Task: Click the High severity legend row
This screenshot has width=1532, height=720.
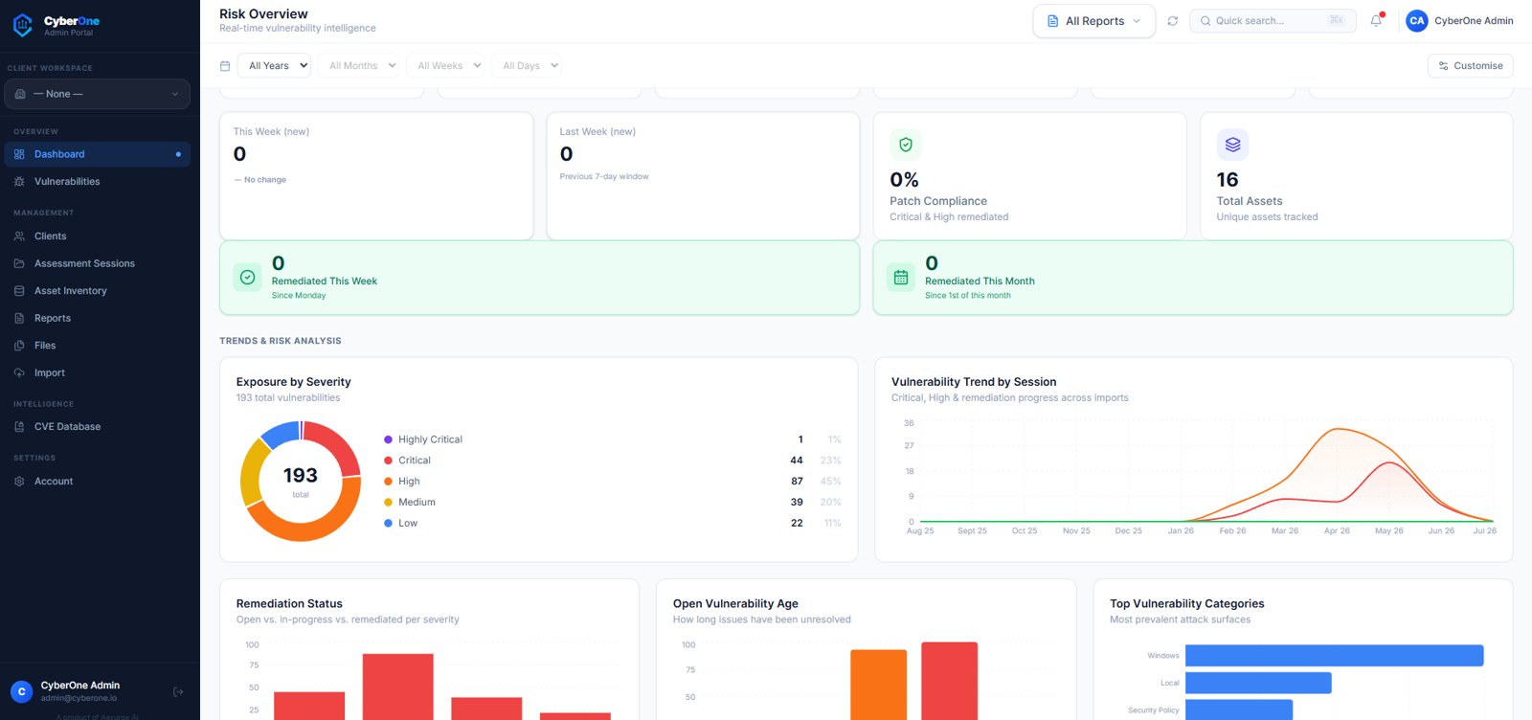Action: tap(612, 482)
